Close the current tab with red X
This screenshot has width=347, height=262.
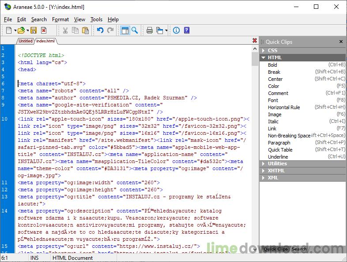click(x=255, y=41)
